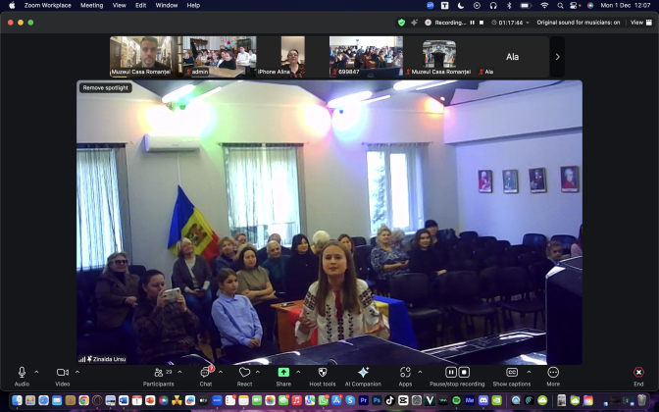The image size is (659, 412).
Task: Open the Window menu in the menu bar
Action: tap(167, 5)
